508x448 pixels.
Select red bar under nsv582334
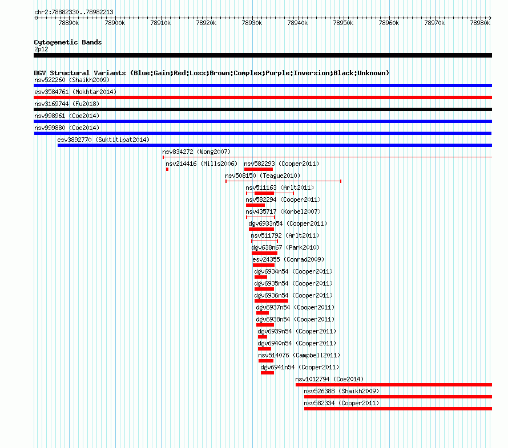(x=398, y=409)
